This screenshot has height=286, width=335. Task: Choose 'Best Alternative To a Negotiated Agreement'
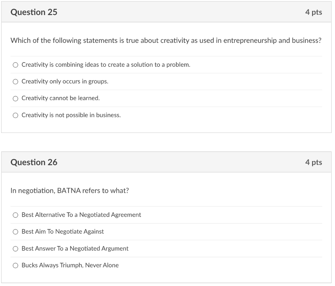(15, 215)
